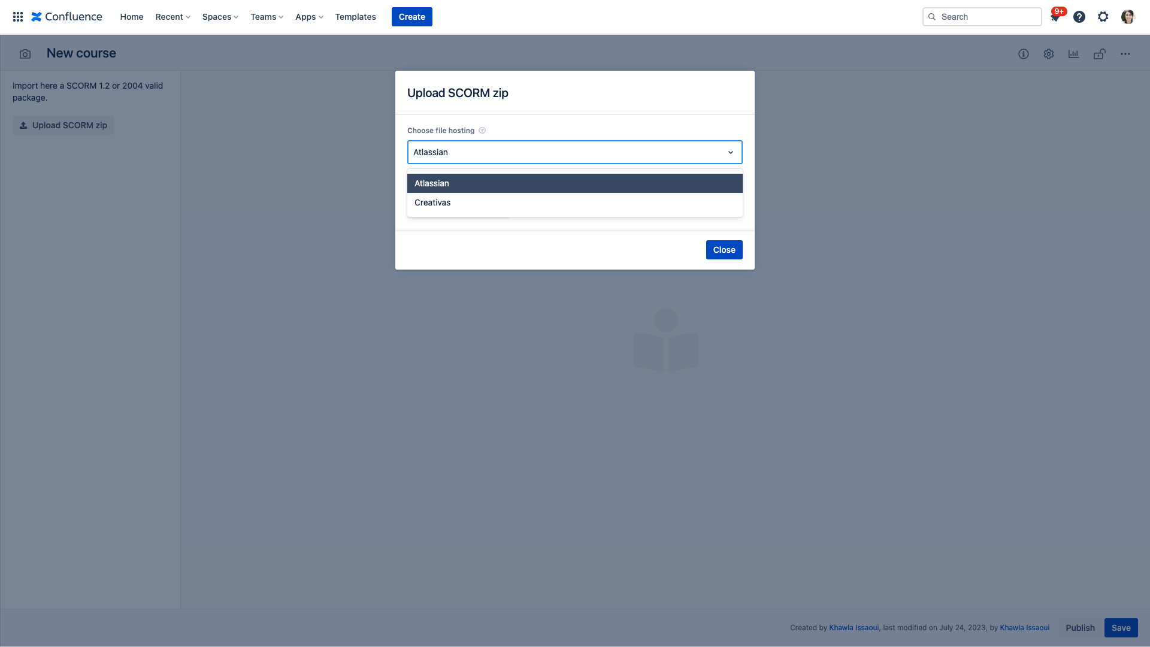Select the Creativas hosting option
This screenshot has height=647, width=1150.
(x=575, y=202)
